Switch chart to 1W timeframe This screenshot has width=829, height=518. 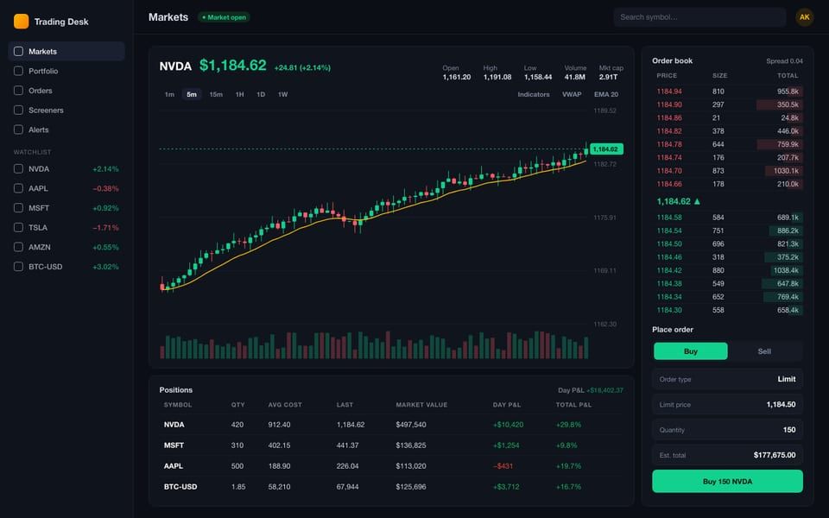coord(283,94)
